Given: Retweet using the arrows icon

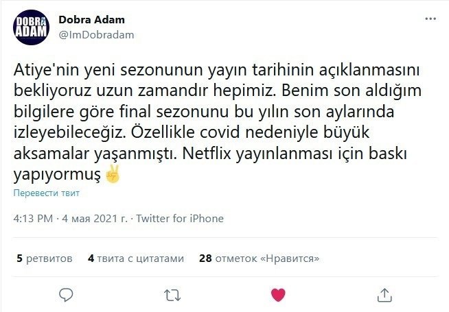Looking at the screenshot, I should pos(172,295).
